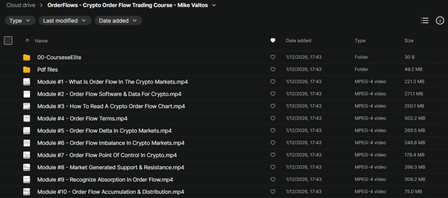The image size is (448, 198).
Task: Click Module #1 video file icon
Action: (x=27, y=82)
